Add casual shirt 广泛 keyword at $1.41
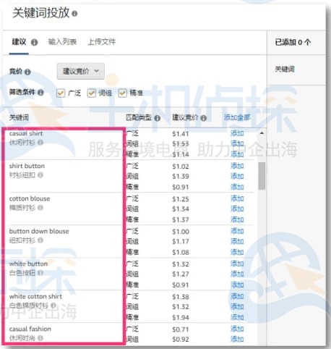Screen dimensions: 331x349 point(237,133)
